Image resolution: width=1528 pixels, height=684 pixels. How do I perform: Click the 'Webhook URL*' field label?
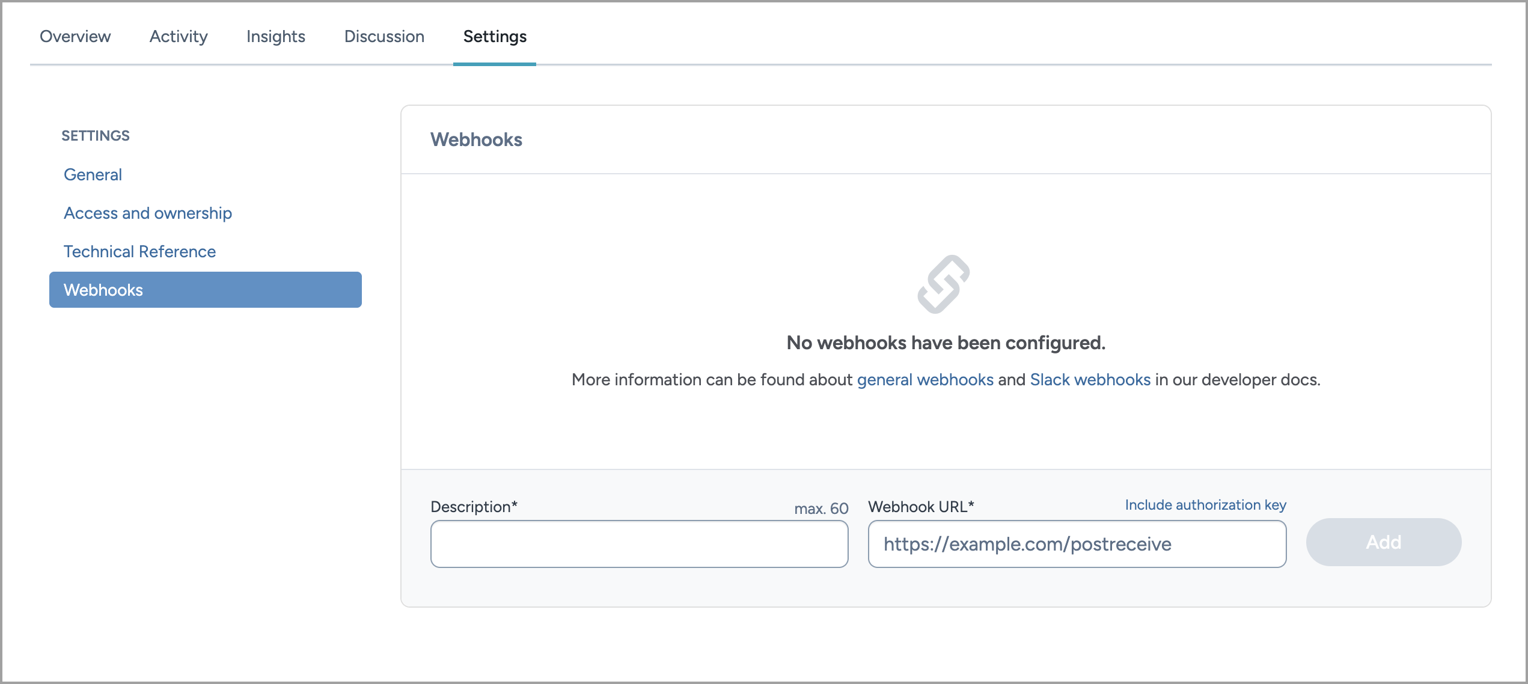[921, 507]
